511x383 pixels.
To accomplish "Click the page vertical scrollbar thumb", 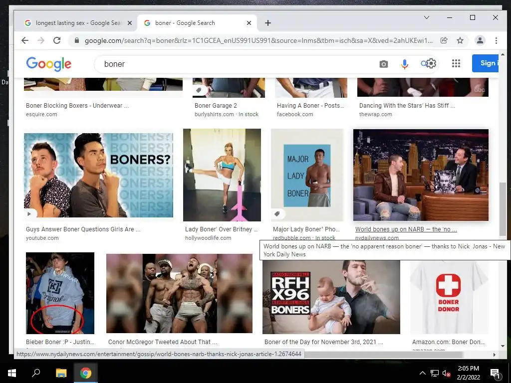I will point(503,209).
